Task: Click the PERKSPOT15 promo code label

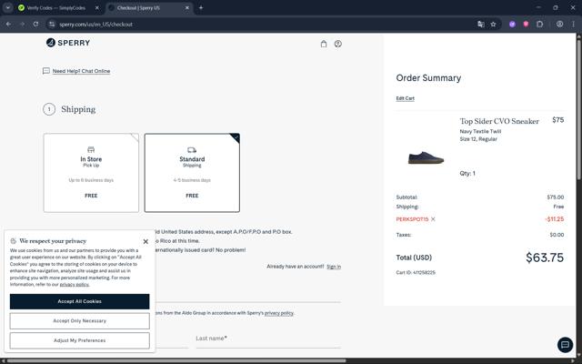Action: click(x=412, y=219)
